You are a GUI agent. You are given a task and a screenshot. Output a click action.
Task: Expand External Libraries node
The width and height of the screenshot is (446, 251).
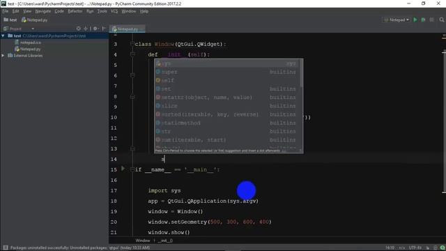click(x=3, y=56)
